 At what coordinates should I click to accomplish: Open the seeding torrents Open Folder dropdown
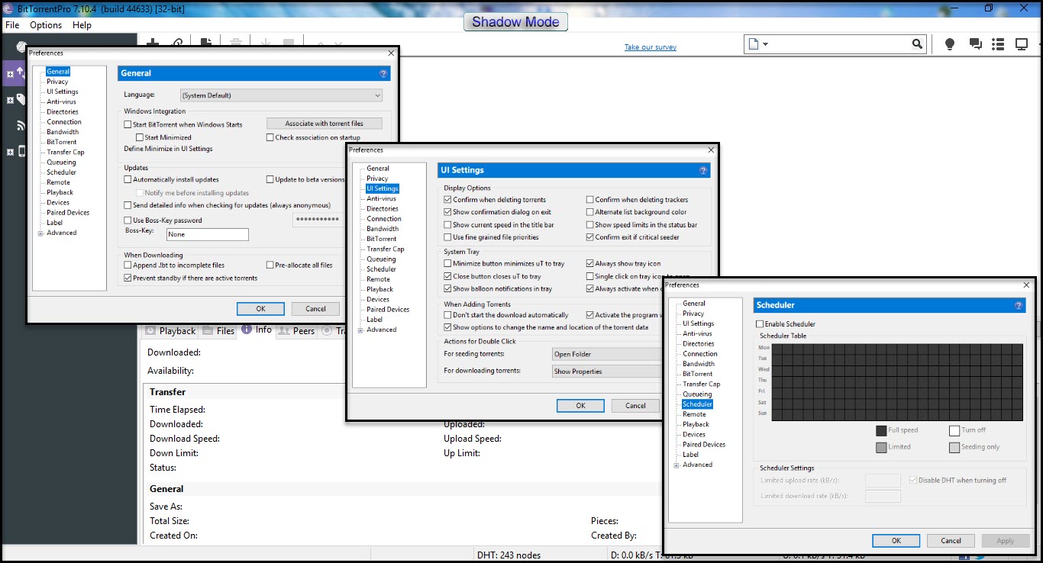606,354
